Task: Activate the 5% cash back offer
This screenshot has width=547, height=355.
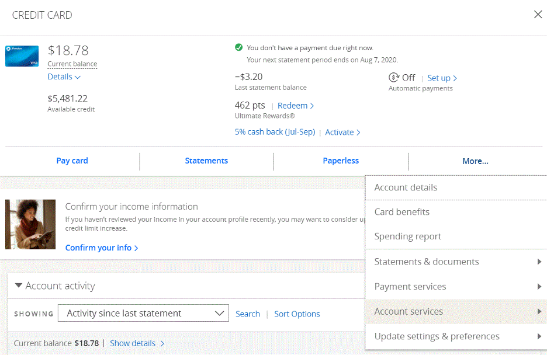Action: point(342,132)
